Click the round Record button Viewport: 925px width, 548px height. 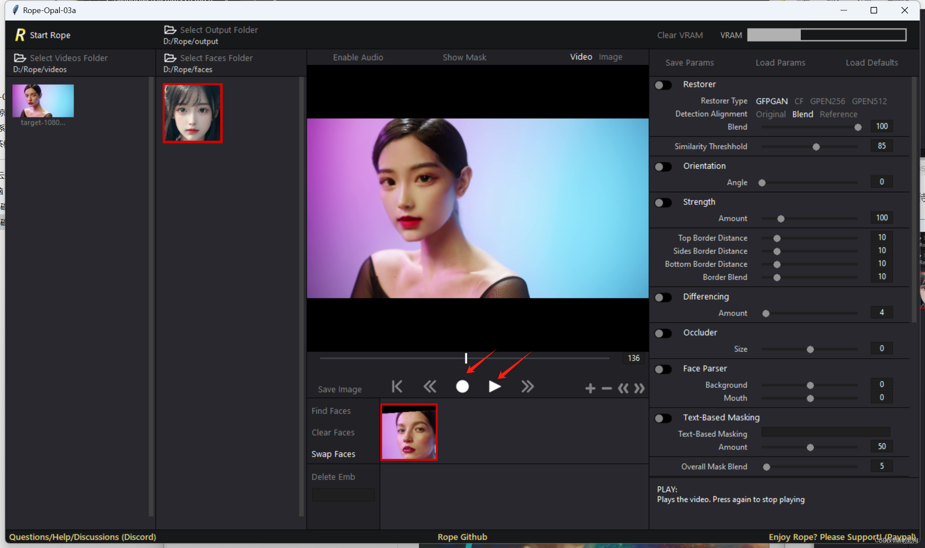(462, 386)
